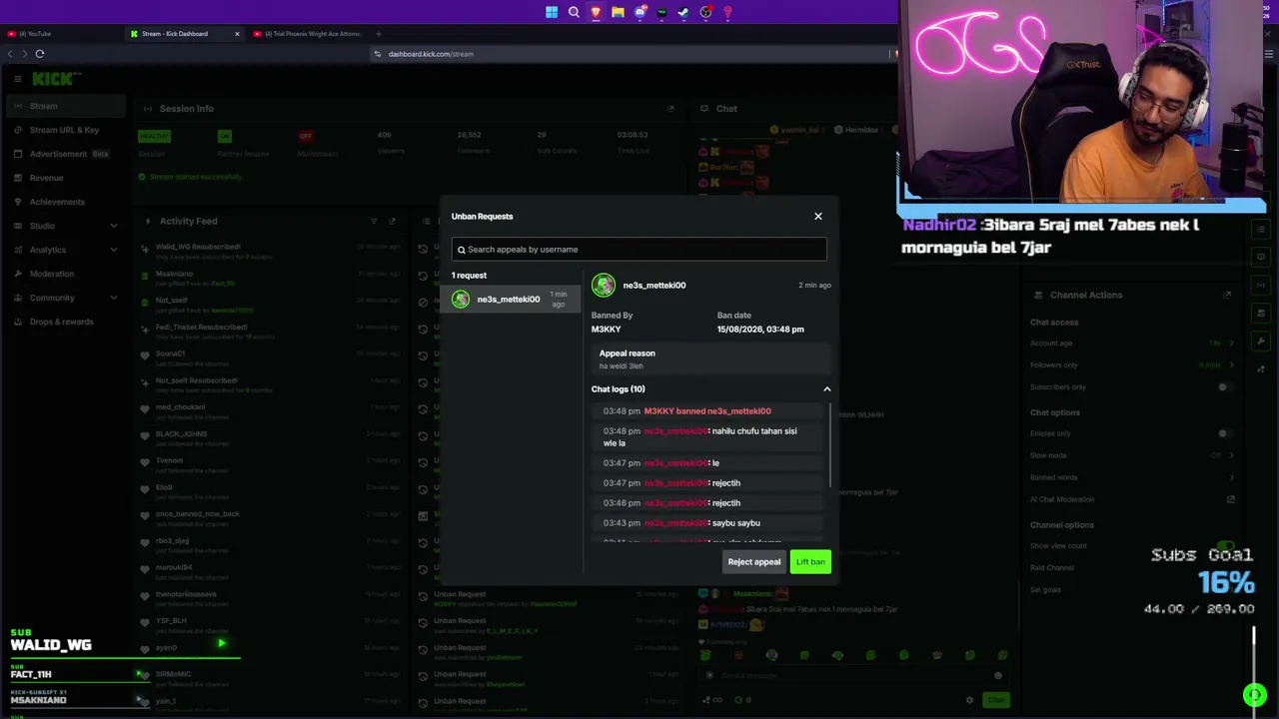Click the Kick logo
The width and height of the screenshot is (1279, 719).
click(x=56, y=79)
